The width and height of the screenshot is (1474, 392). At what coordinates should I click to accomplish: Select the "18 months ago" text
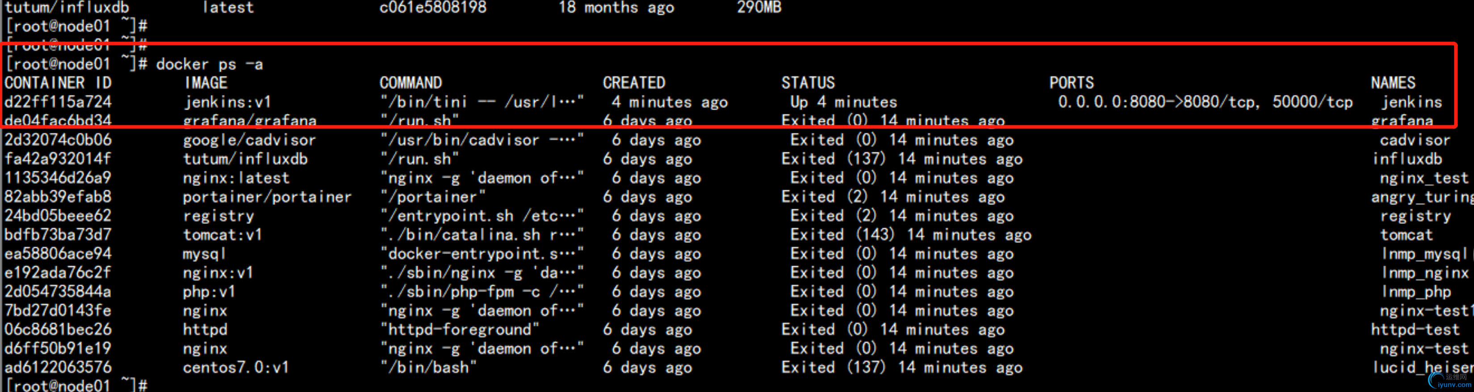click(616, 8)
